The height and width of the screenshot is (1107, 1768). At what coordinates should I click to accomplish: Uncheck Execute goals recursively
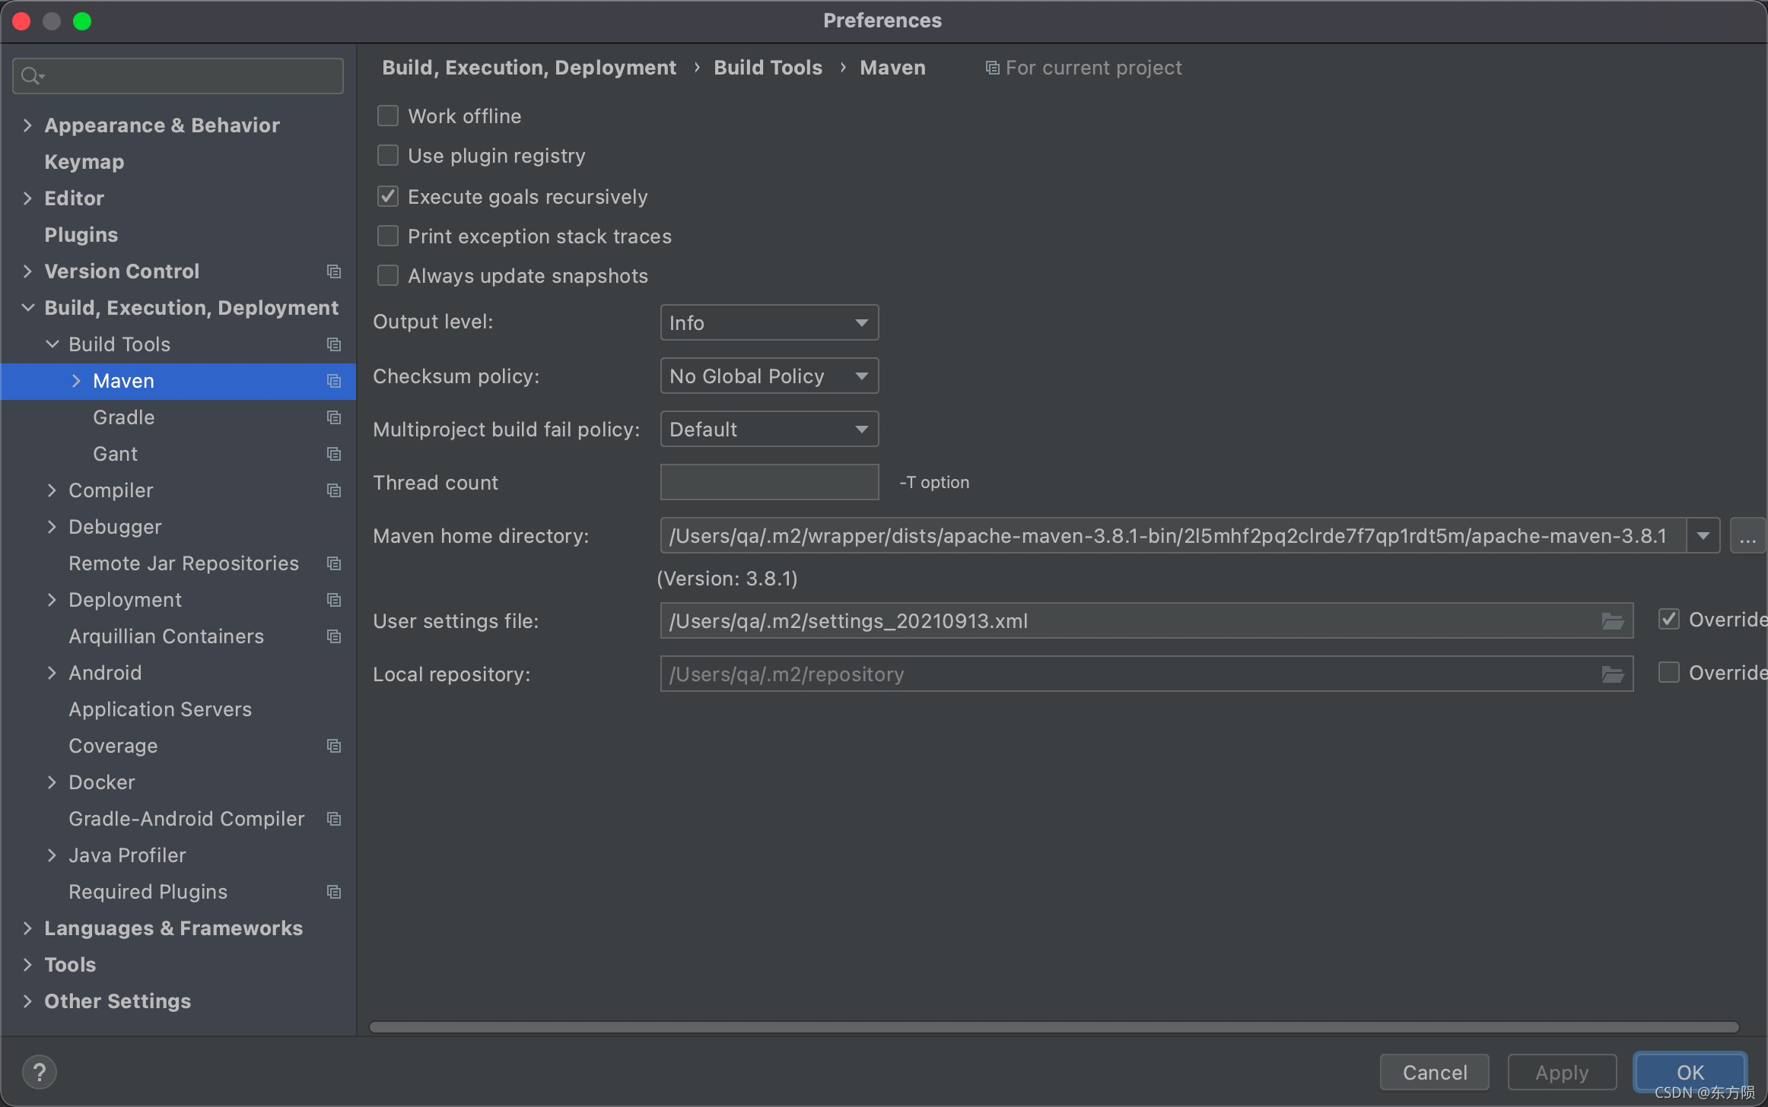388,197
